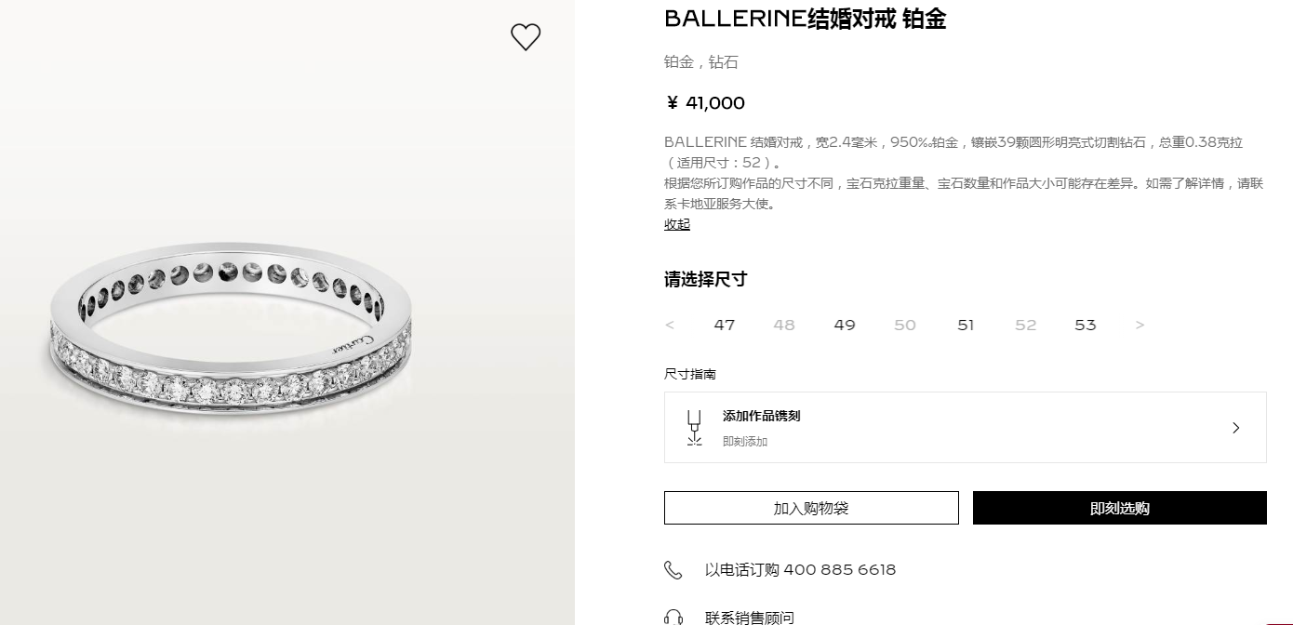Add ring to wishlist with heart icon

pos(526,37)
